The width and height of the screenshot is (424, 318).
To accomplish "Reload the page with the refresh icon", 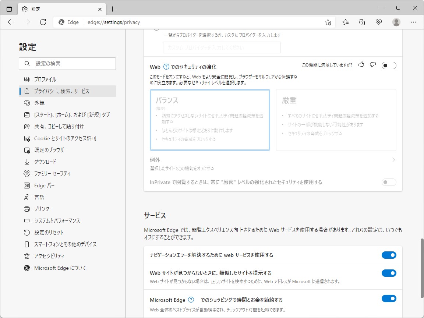I will (43, 22).
